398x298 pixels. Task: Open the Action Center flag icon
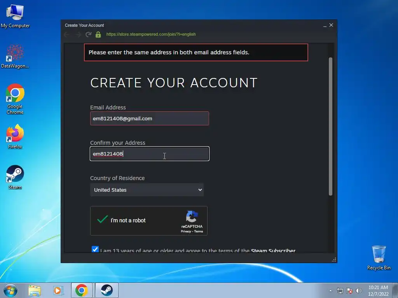pyautogui.click(x=349, y=291)
